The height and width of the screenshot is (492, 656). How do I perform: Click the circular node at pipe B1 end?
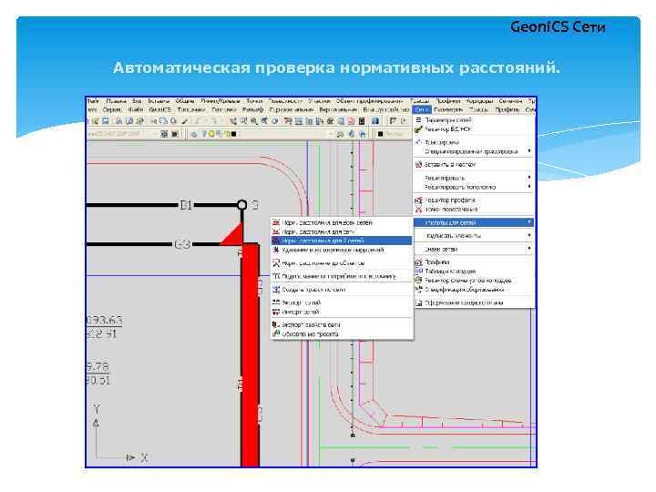coord(241,205)
